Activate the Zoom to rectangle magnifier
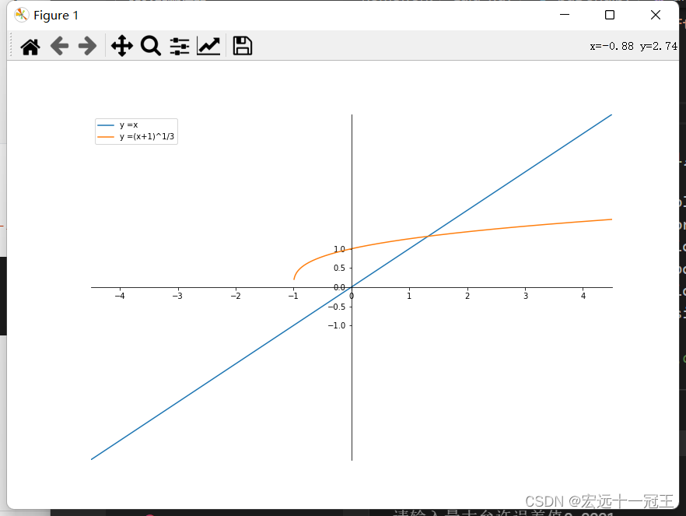 click(x=151, y=46)
